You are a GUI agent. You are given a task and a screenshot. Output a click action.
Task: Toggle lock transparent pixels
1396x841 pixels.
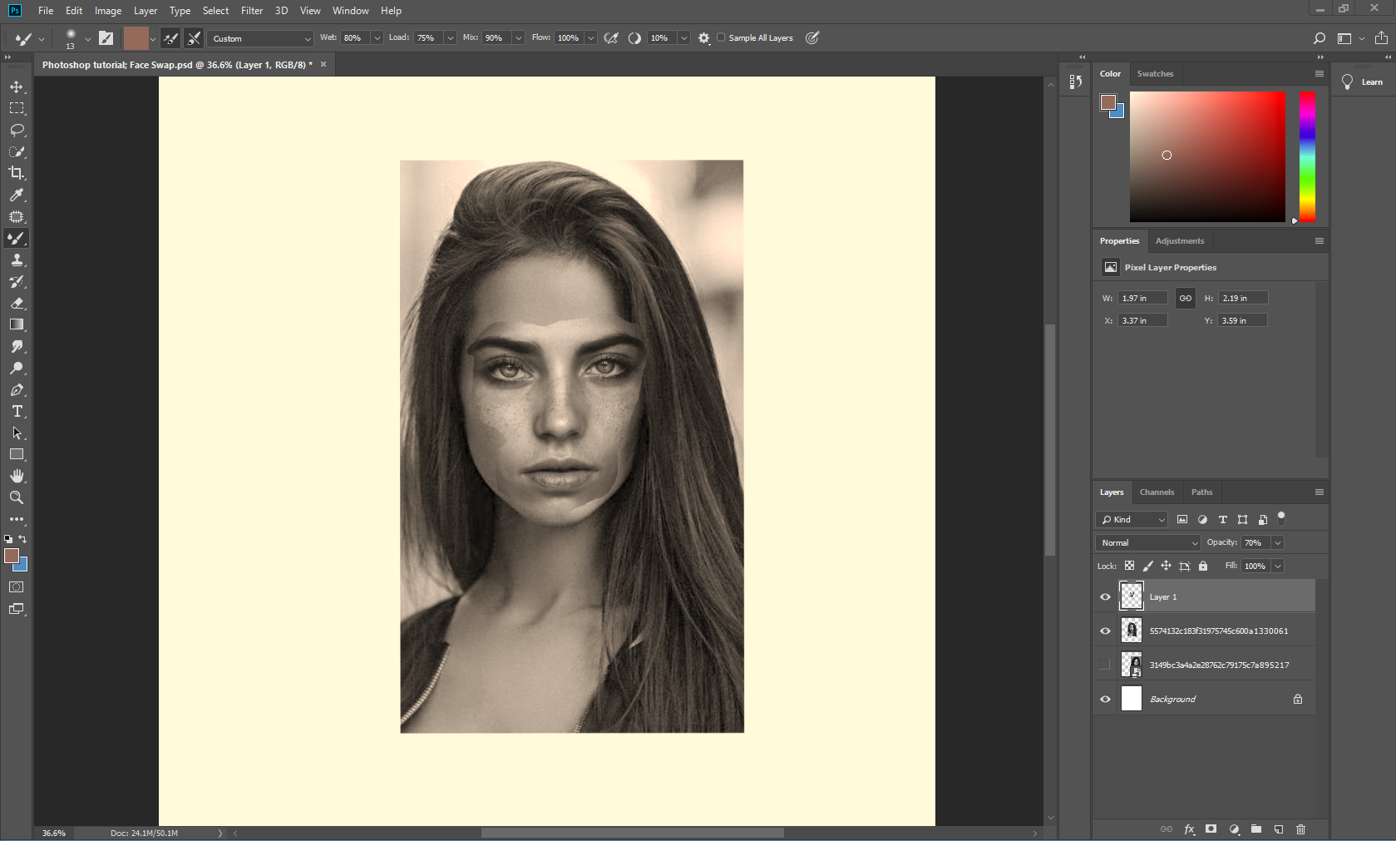(x=1129, y=566)
